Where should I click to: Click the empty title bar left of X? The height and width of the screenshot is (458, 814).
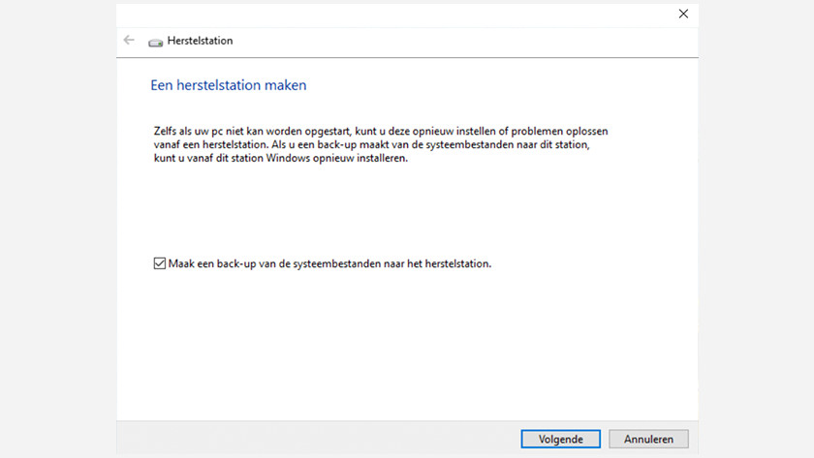[388, 14]
